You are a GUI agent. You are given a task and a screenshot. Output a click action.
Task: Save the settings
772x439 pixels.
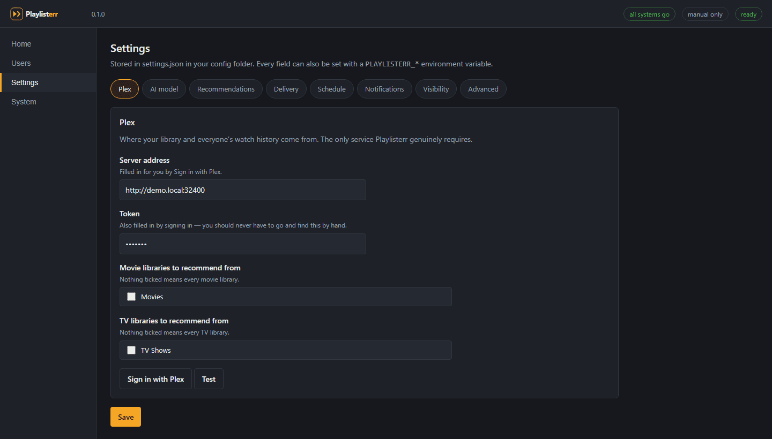125,417
